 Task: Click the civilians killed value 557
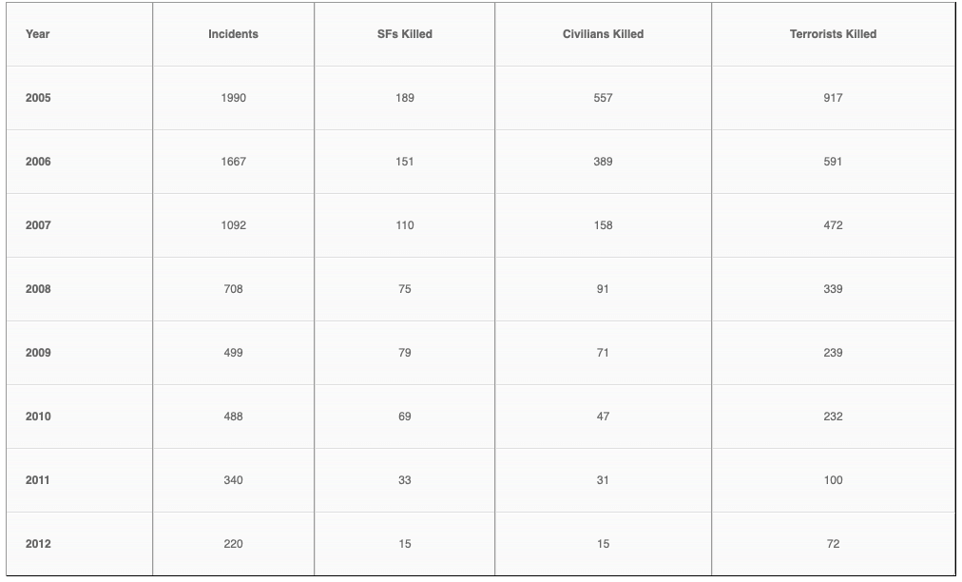click(x=603, y=98)
